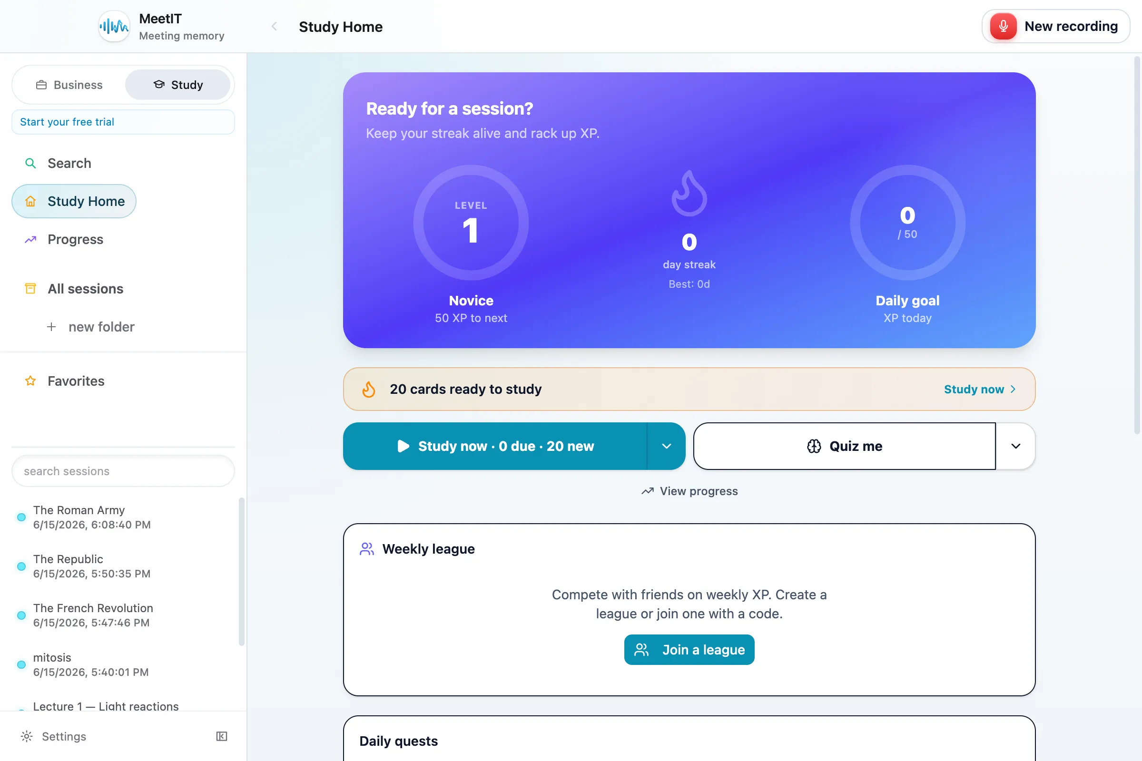
Task: Click the trend icon beside View progress
Action: [647, 491]
